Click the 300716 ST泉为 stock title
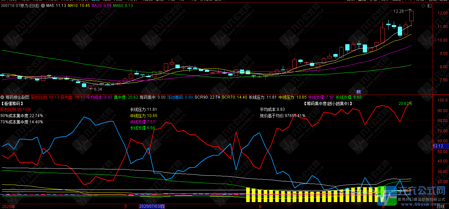This screenshot has width=449, height=209. [x=20, y=6]
